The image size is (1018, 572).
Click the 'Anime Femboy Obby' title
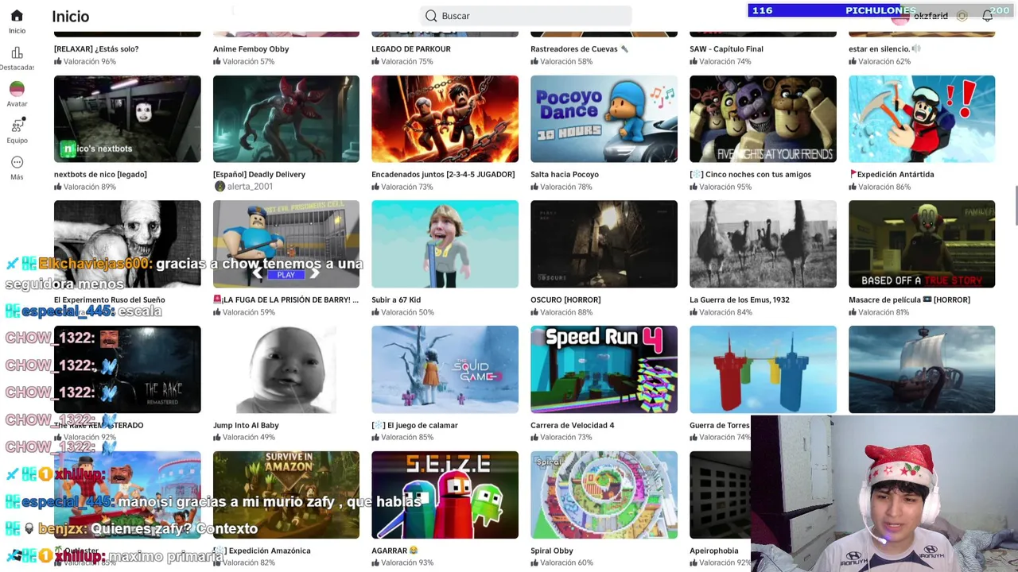(x=251, y=48)
